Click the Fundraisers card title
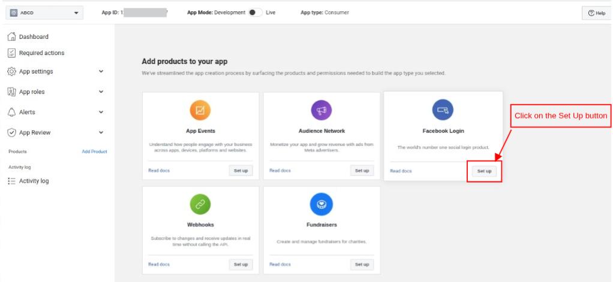The image size is (613, 282). coord(321,225)
